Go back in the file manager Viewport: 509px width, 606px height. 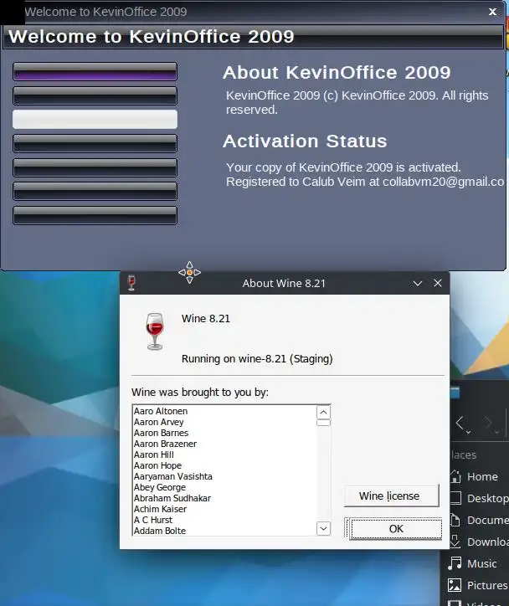460,424
